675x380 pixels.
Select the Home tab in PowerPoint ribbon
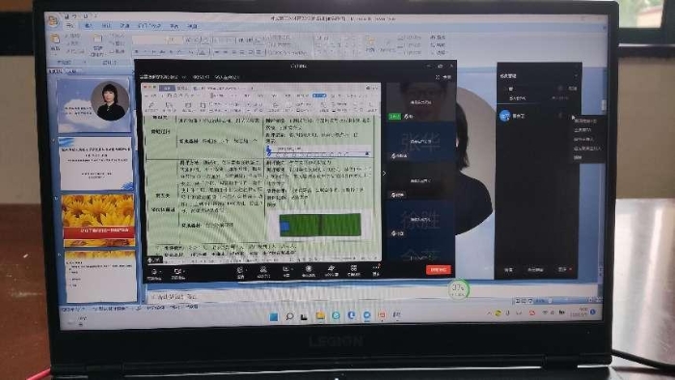69,26
